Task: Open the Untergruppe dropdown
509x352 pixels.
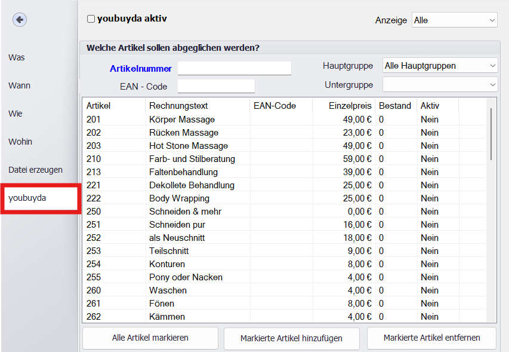Action: (x=440, y=85)
